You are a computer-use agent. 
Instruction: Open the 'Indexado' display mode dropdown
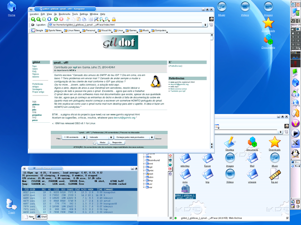tap(100, 137)
